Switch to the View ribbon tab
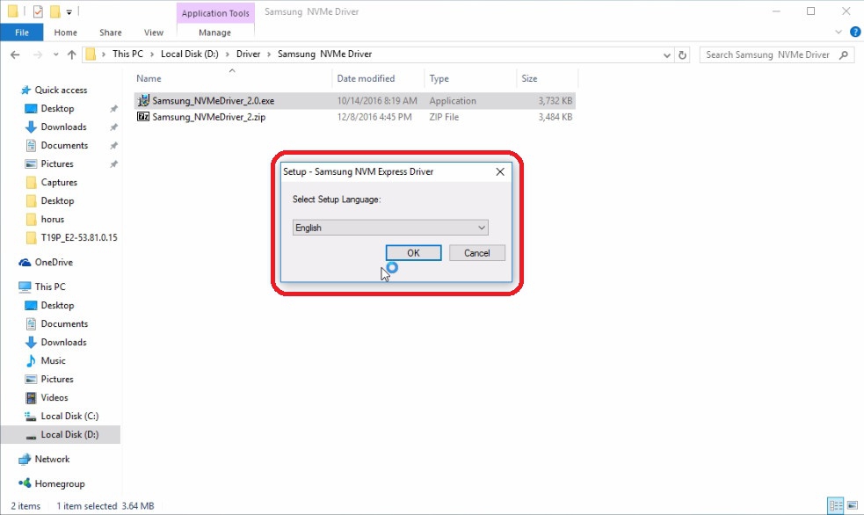The height and width of the screenshot is (515, 864). [x=153, y=33]
